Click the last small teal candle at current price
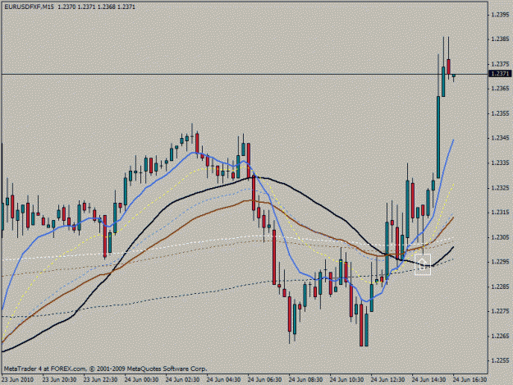Image resolution: width=513 pixels, height=385 pixels. 453,76
